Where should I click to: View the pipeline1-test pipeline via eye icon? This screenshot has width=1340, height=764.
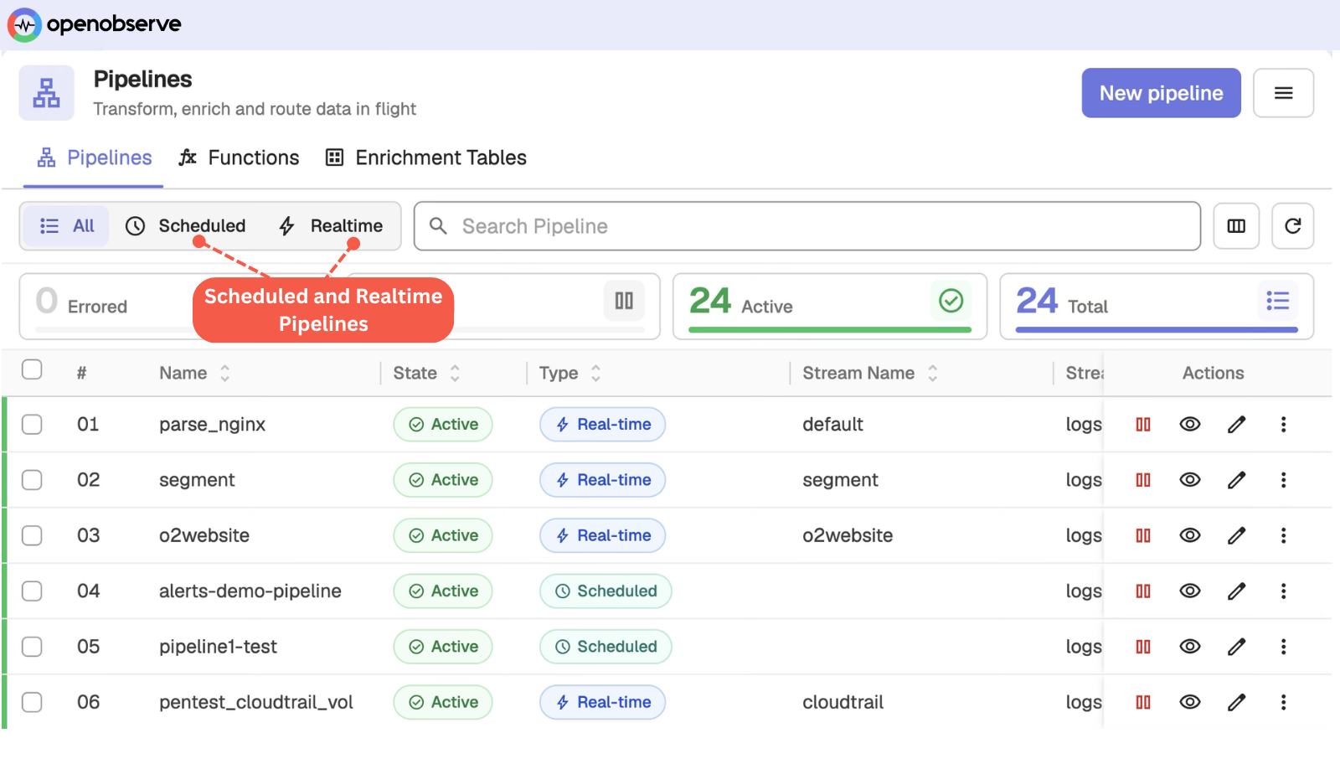tap(1189, 647)
